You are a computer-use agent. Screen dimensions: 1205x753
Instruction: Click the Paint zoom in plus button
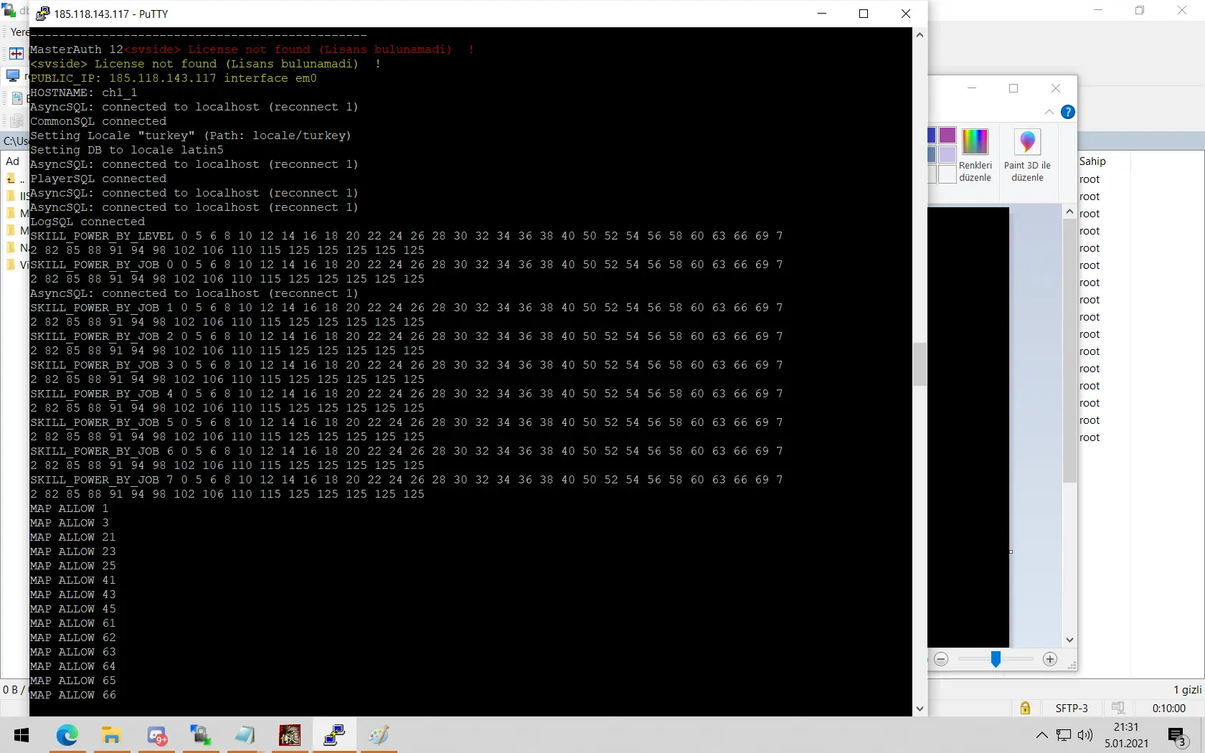pyautogui.click(x=1049, y=659)
